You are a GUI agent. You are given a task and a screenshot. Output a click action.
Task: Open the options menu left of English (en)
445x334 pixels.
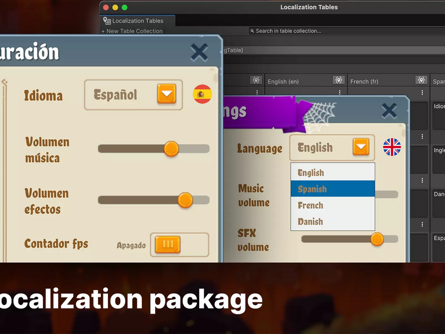coord(257,92)
